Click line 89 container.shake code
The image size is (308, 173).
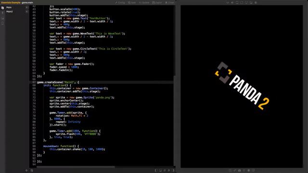pyautogui.click(x=77, y=149)
